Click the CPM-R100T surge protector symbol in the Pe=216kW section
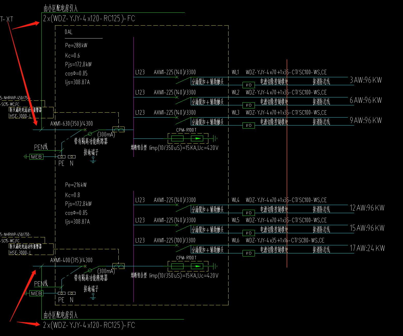403x336 pixels. click(x=188, y=266)
